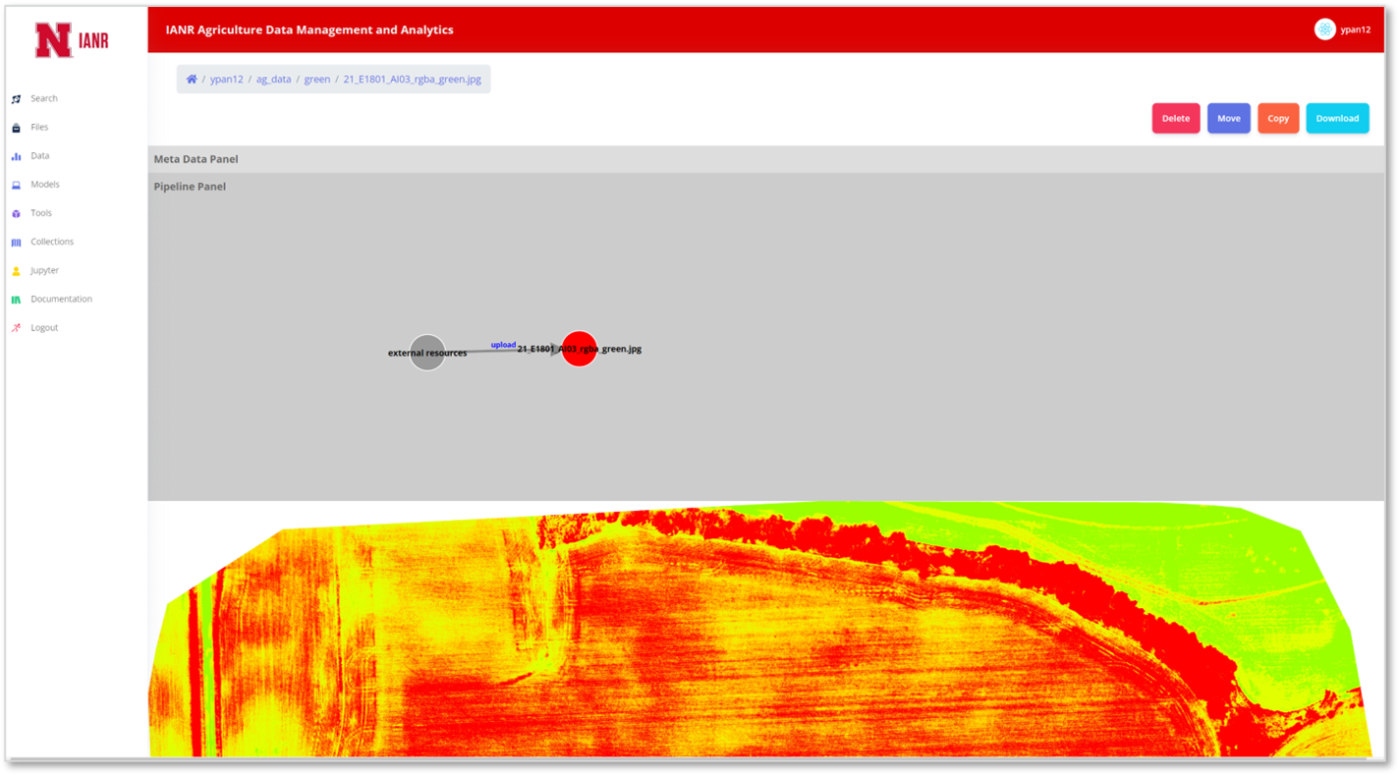This screenshot has width=1399, height=775.
Task: Click the ypan12 user avatar icon
Action: point(1324,29)
